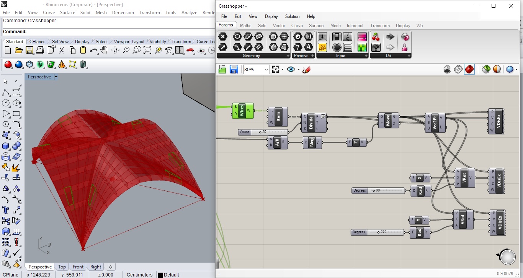Click the Count slider set to 20
The width and height of the screenshot is (523, 278).
point(263,132)
